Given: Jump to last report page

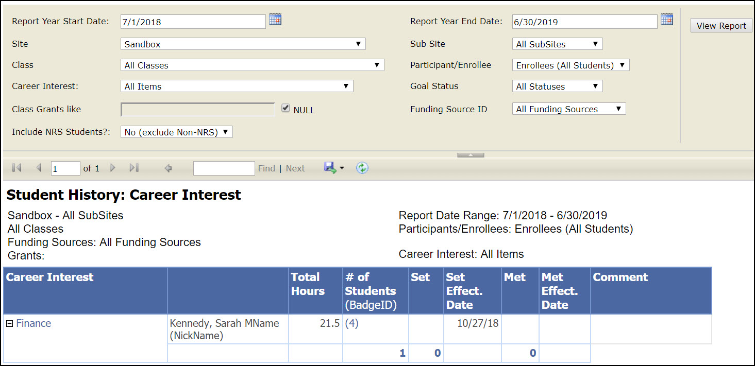Looking at the screenshot, I should click(x=134, y=168).
